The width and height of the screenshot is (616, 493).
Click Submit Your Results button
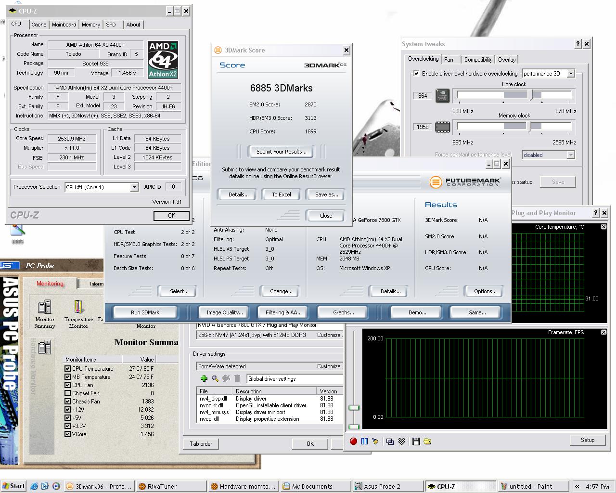pos(282,152)
